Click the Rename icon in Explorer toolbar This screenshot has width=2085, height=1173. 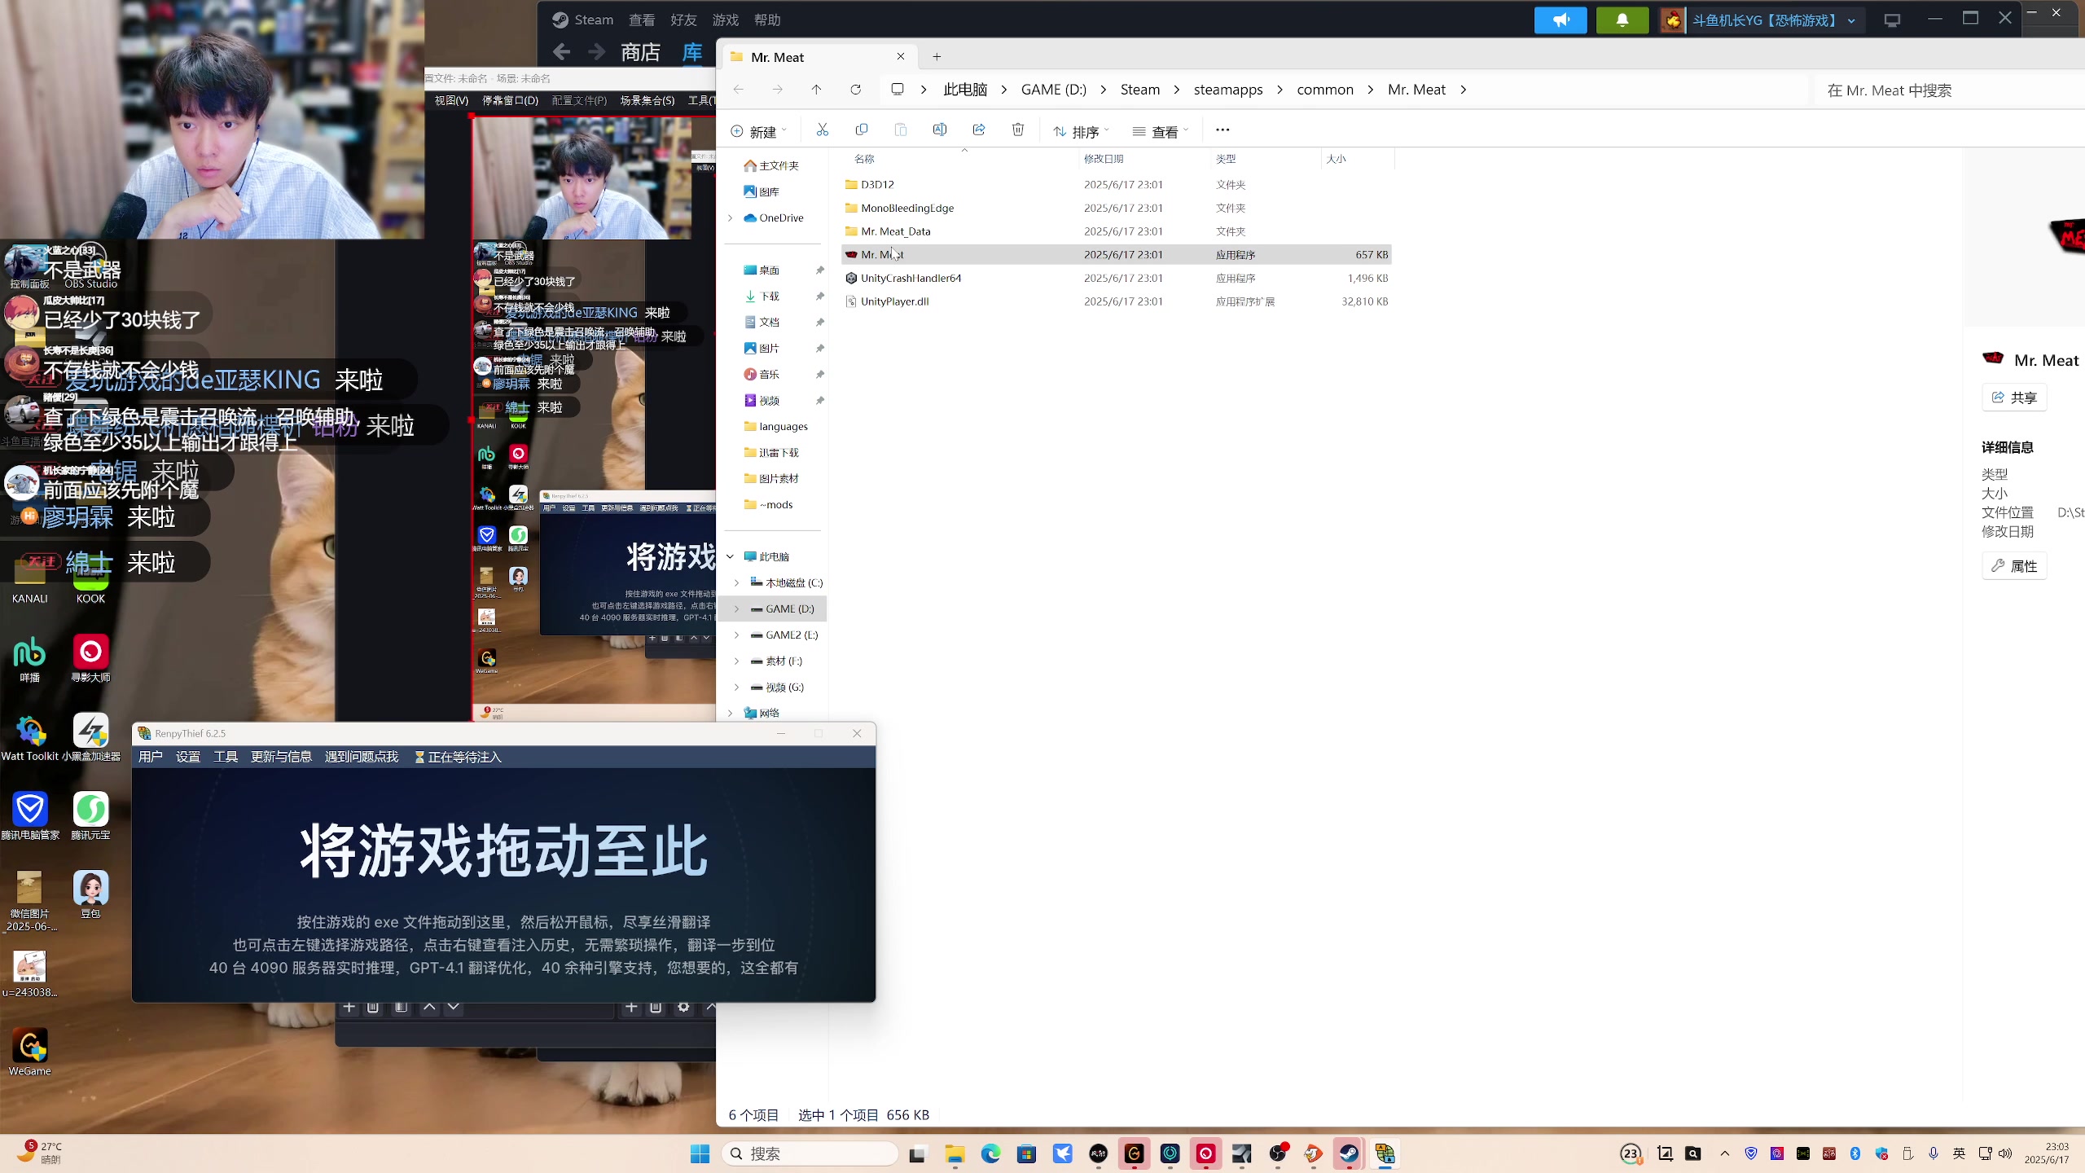pos(940,130)
